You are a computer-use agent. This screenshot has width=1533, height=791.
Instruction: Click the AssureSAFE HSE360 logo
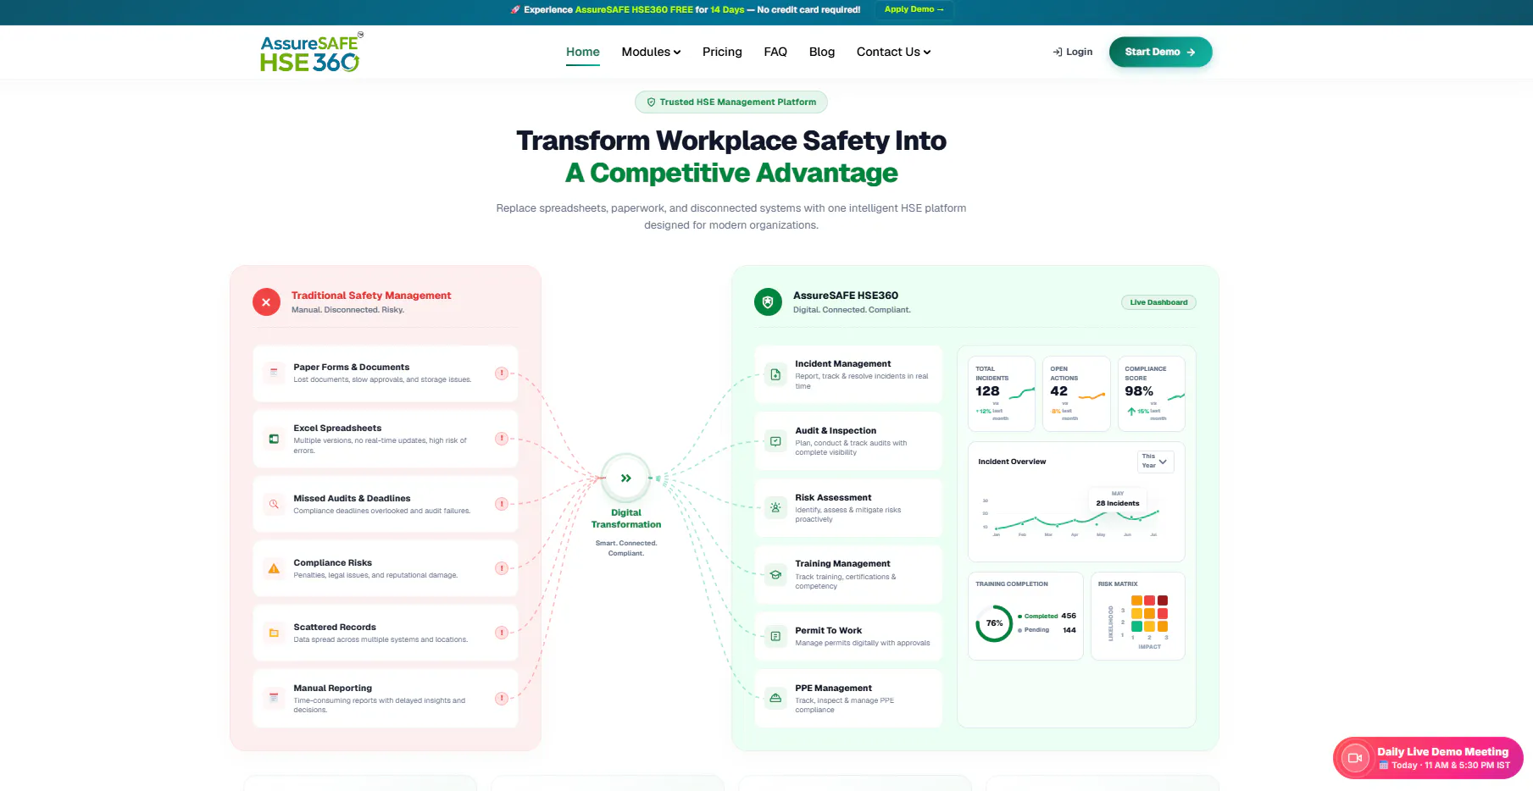tap(311, 53)
